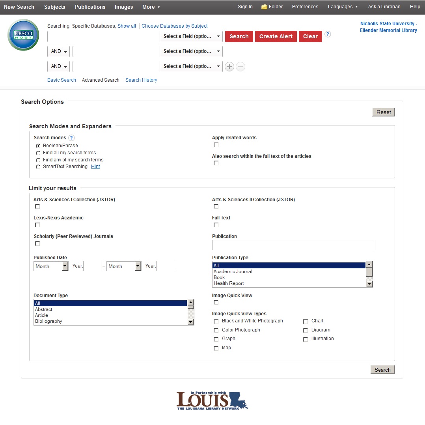Image resolution: width=425 pixels, height=425 pixels.
Task: Check the Map image quick view type
Action: pyautogui.click(x=216, y=348)
